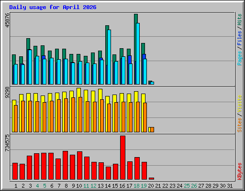Click the blue files bar for day 17
The image size is (245, 191).
tap(130, 60)
